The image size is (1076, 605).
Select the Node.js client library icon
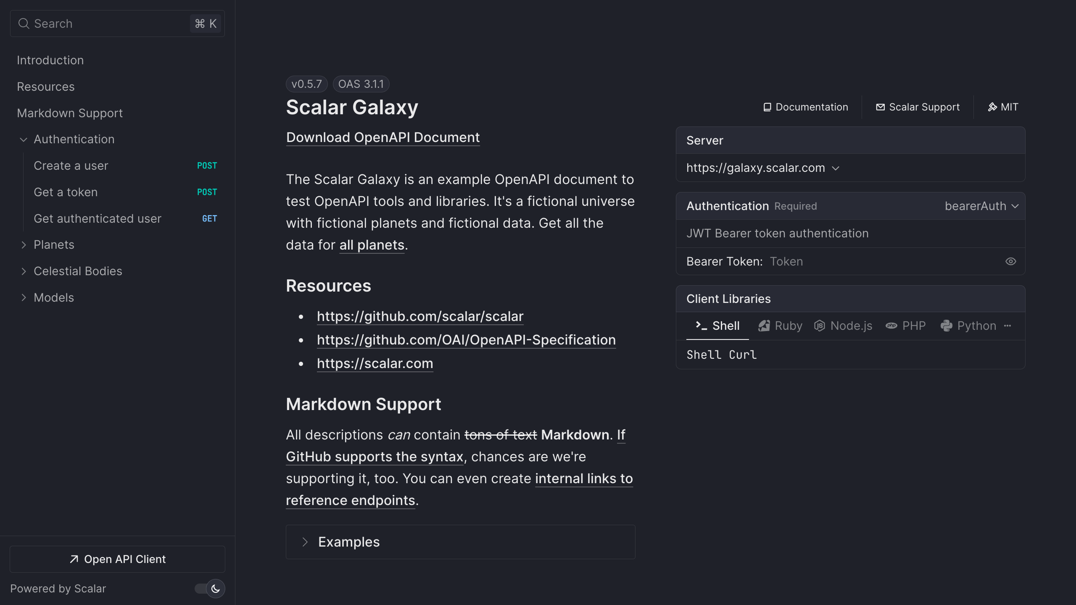pyautogui.click(x=820, y=326)
